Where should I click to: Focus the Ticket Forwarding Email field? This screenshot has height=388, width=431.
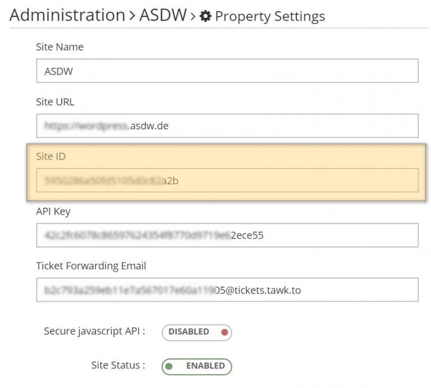coord(227,290)
